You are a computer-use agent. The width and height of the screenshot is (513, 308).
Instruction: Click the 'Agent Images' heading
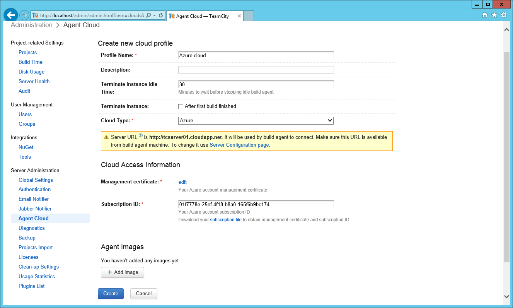[122, 247]
